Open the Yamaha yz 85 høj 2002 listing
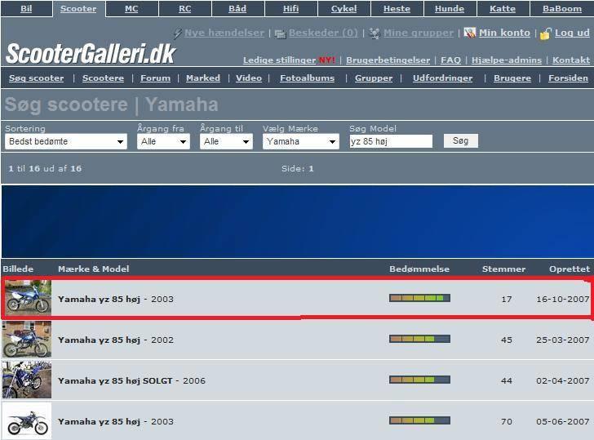The image size is (594, 440). (98, 340)
